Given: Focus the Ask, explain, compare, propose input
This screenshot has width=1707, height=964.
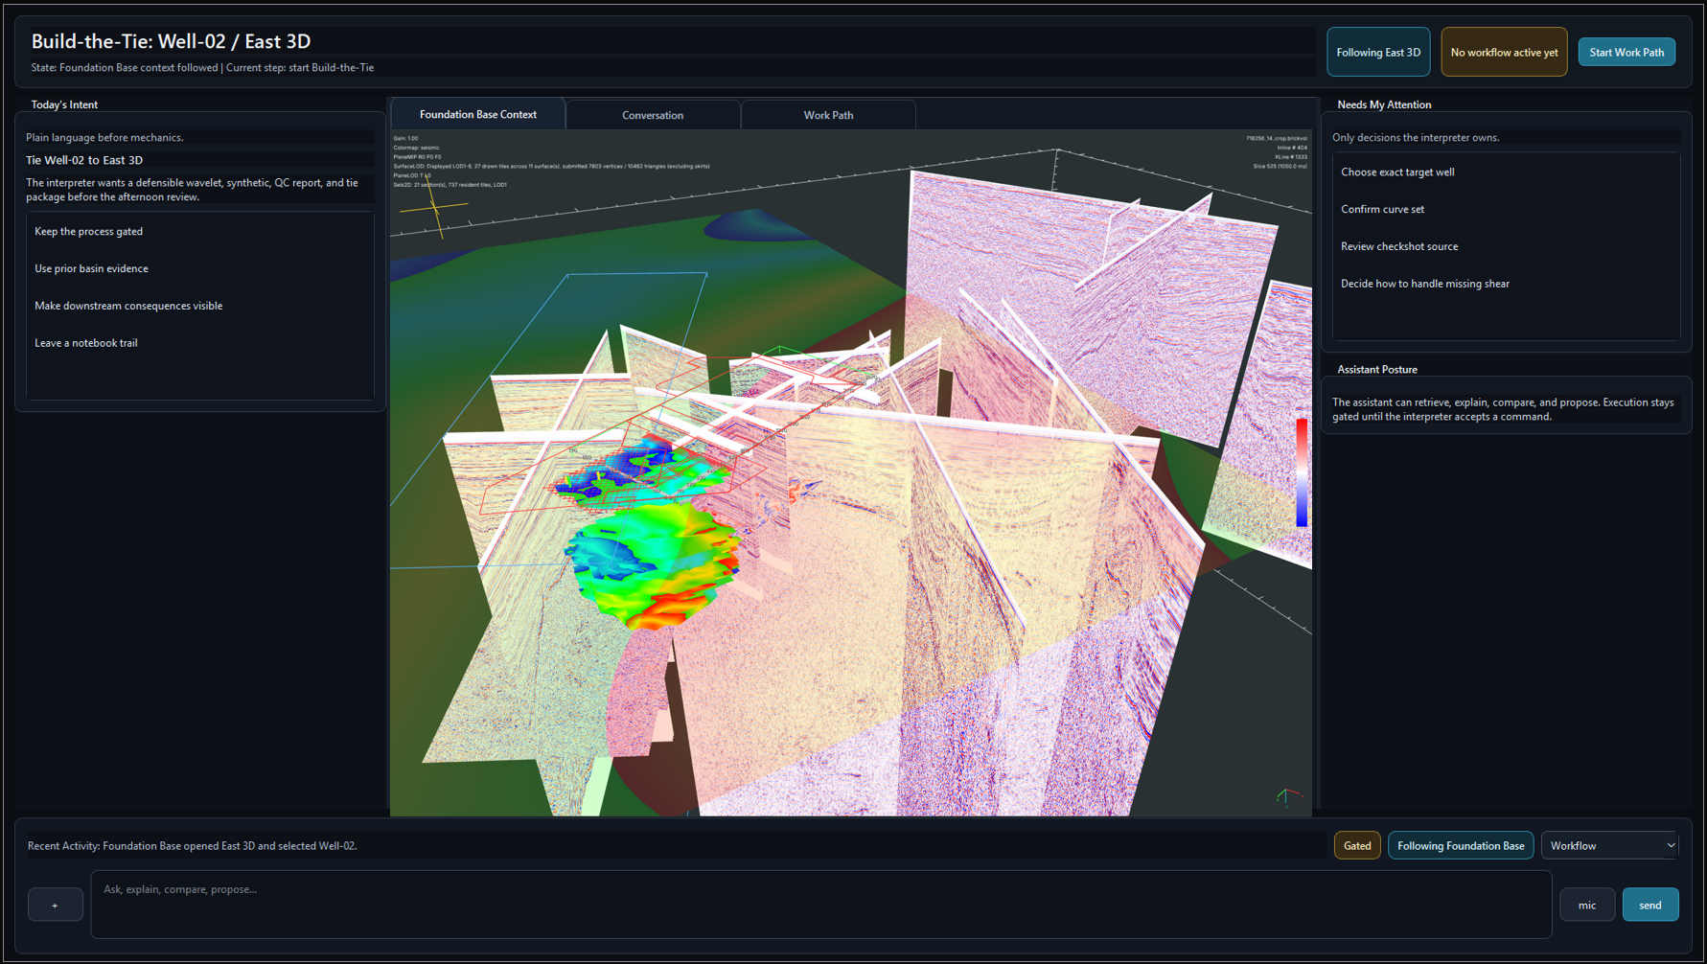Looking at the screenshot, I should click(821, 904).
